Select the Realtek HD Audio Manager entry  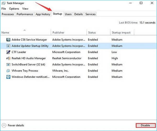click(x=29, y=58)
